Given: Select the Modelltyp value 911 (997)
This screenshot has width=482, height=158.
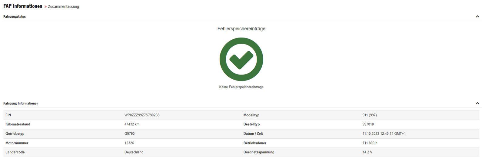Looking at the screenshot, I should [370, 115].
